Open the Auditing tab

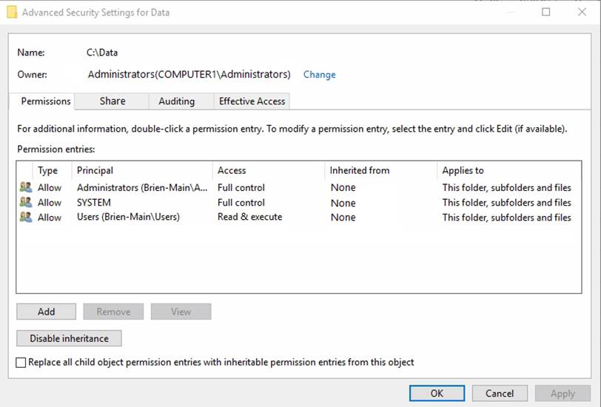pos(177,101)
